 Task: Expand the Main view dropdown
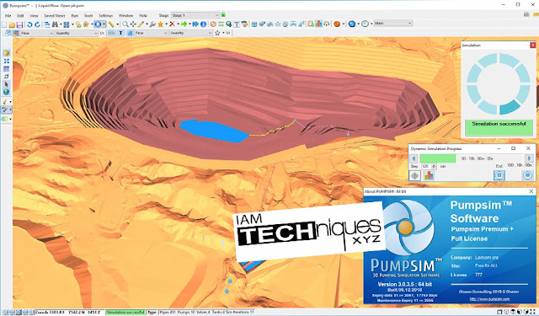[x=393, y=24]
